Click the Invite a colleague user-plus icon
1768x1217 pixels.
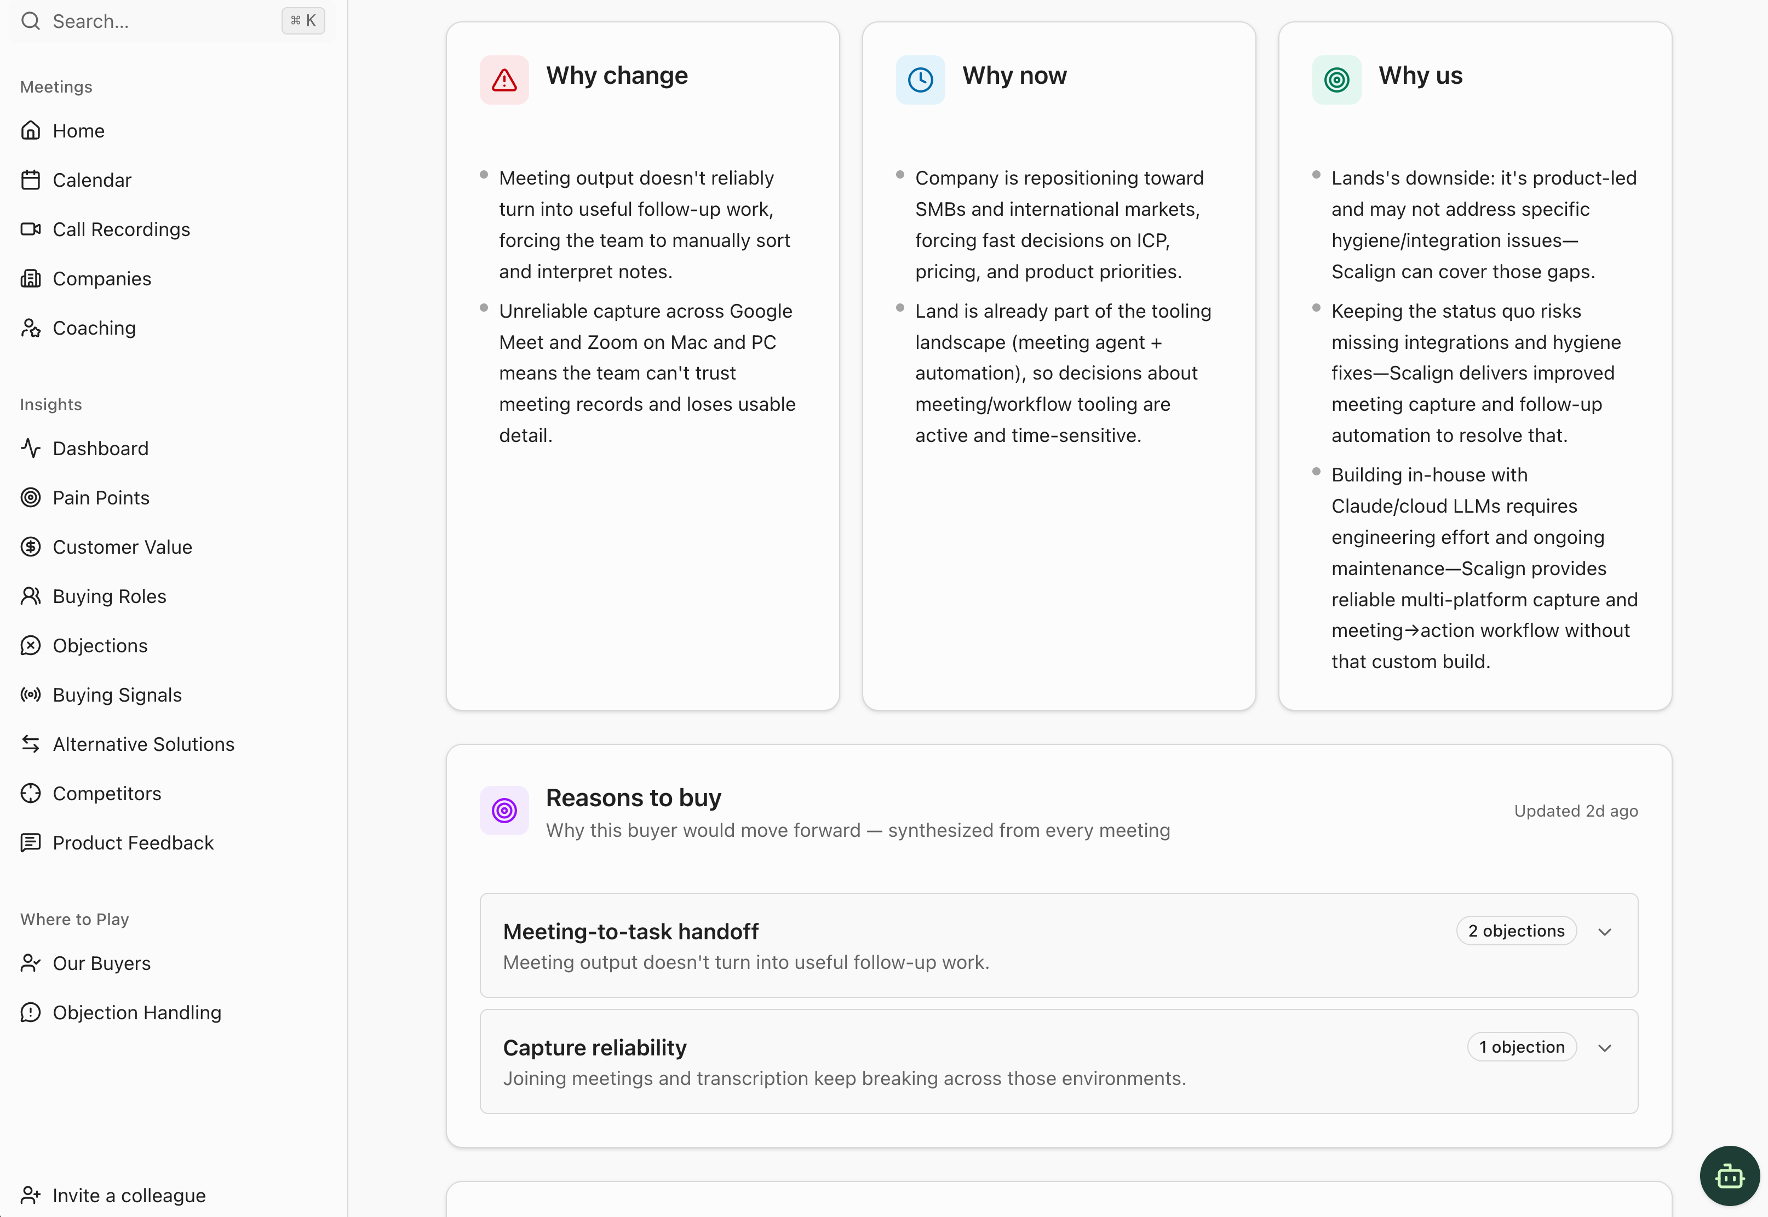[31, 1195]
